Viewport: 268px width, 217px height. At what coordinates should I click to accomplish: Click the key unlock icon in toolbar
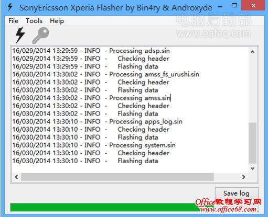[x=40, y=36]
